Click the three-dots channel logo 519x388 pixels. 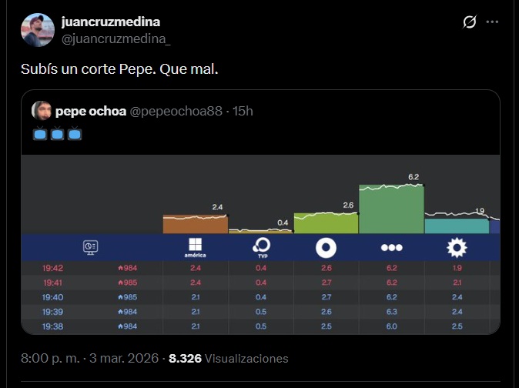[391, 247]
